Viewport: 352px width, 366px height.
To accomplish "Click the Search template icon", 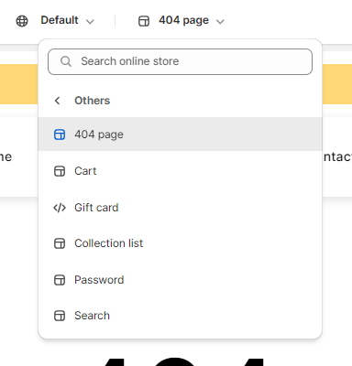I will click(x=60, y=316).
